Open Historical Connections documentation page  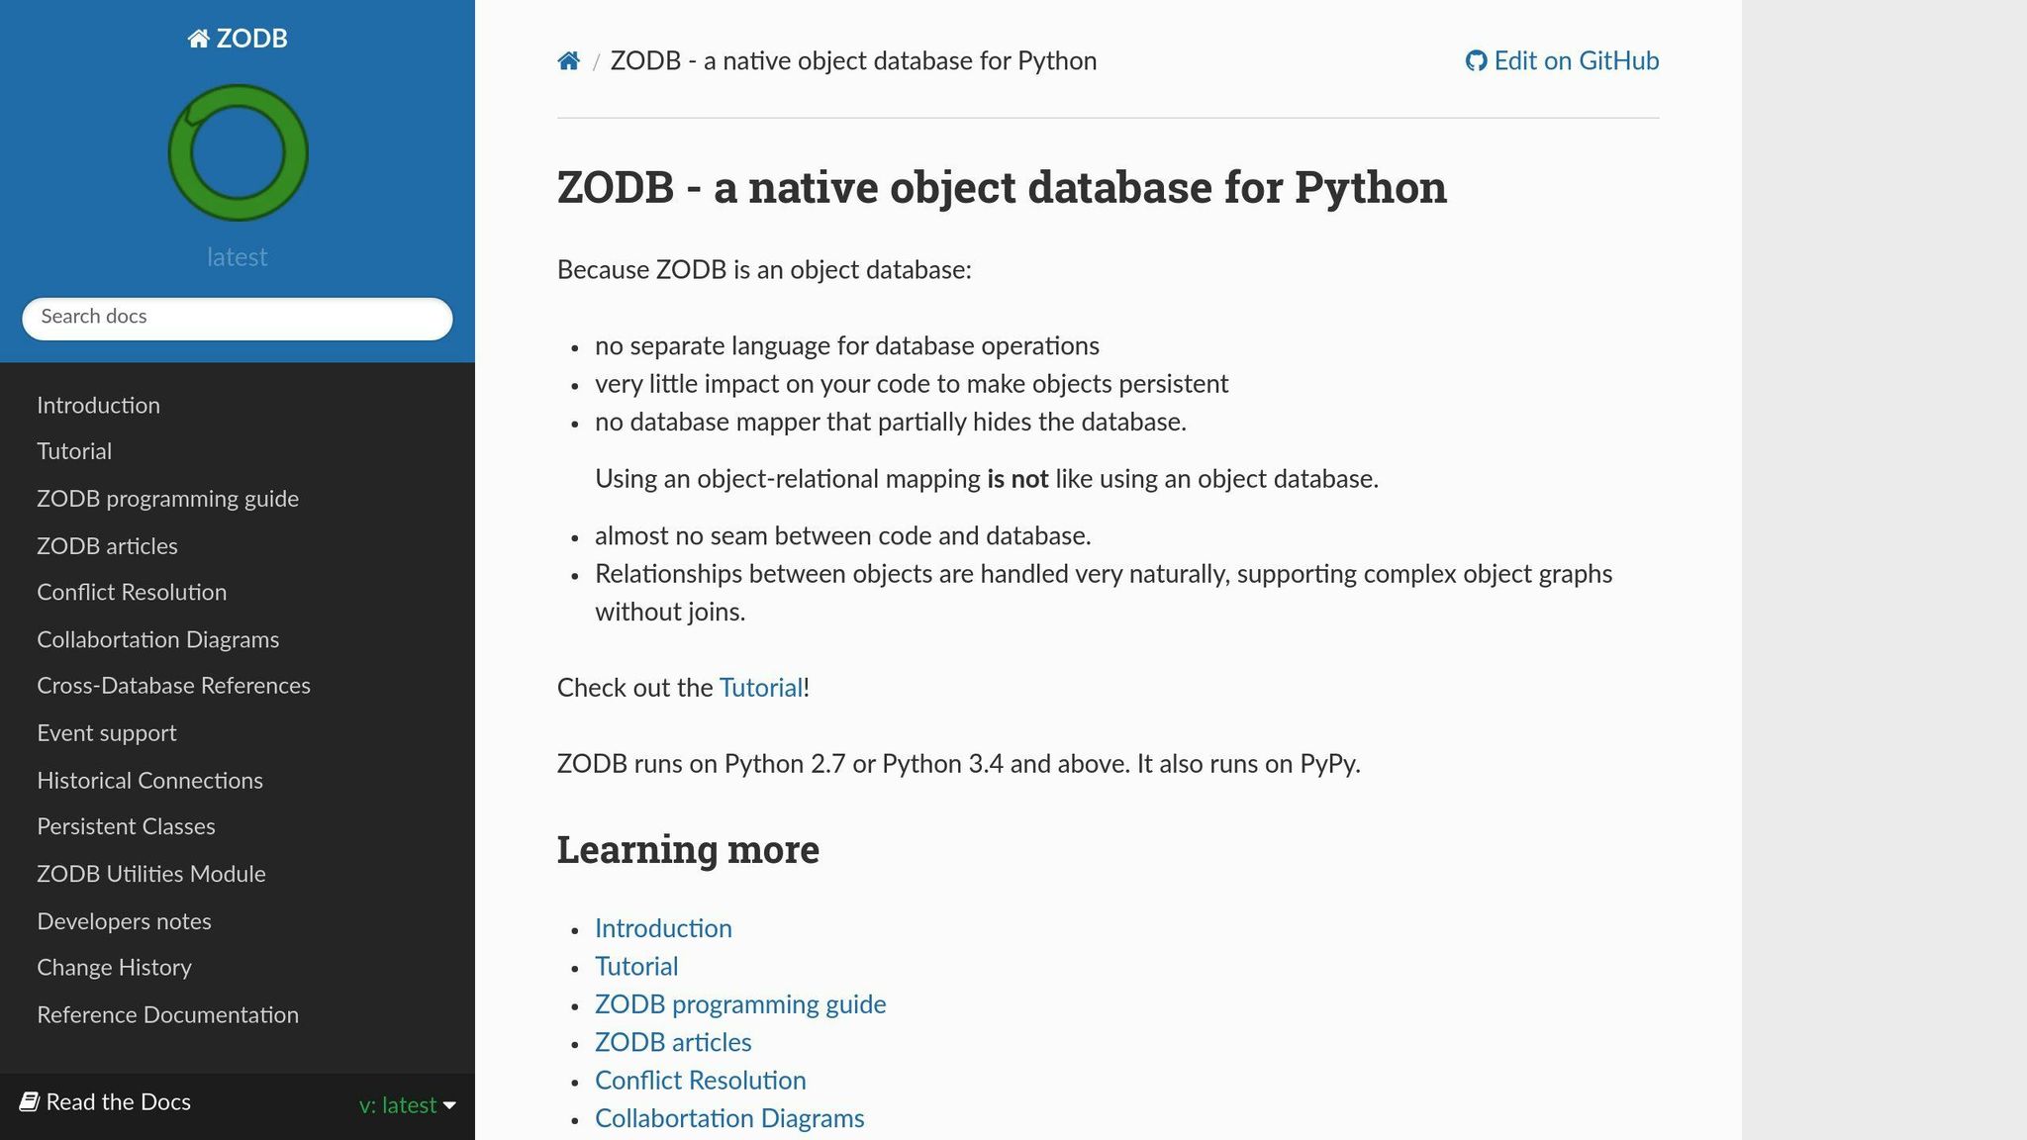click(149, 781)
